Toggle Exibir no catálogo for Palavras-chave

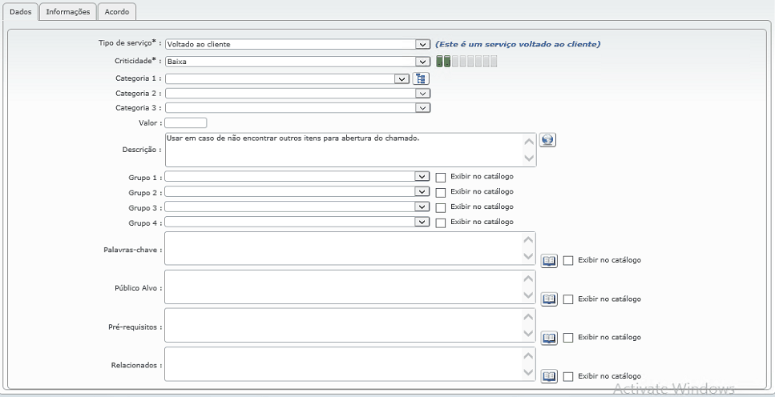click(569, 261)
